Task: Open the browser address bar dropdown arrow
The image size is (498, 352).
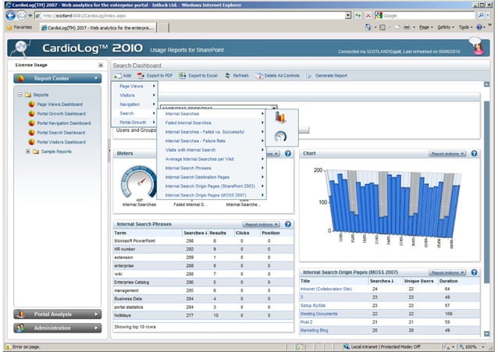Action: pyautogui.click(x=348, y=16)
